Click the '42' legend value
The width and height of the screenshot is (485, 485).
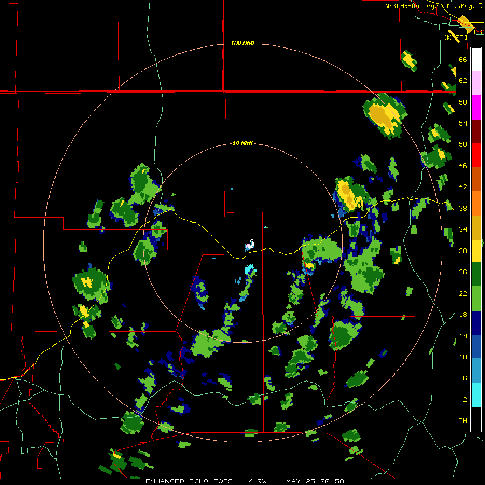coord(463,187)
